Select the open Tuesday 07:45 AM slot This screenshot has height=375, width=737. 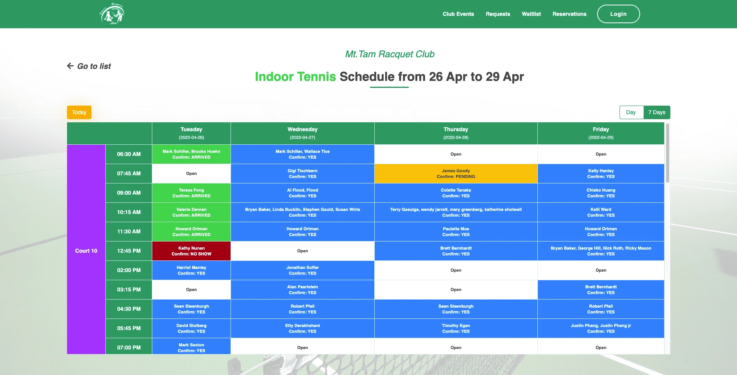(191, 173)
